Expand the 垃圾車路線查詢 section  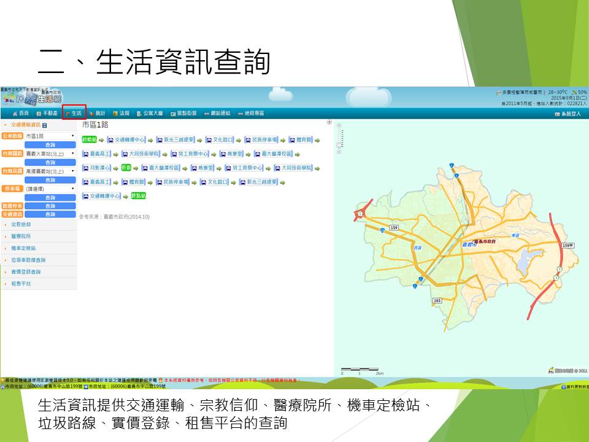(x=39, y=260)
